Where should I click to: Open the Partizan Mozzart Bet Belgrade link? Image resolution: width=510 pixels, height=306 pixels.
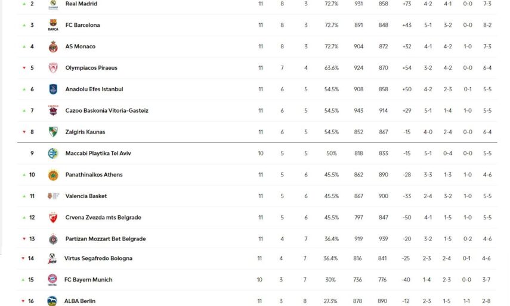click(105, 239)
